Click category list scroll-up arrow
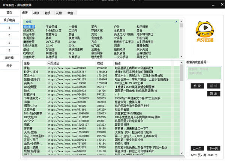This screenshot has height=161, width=225. [x=181, y=21]
